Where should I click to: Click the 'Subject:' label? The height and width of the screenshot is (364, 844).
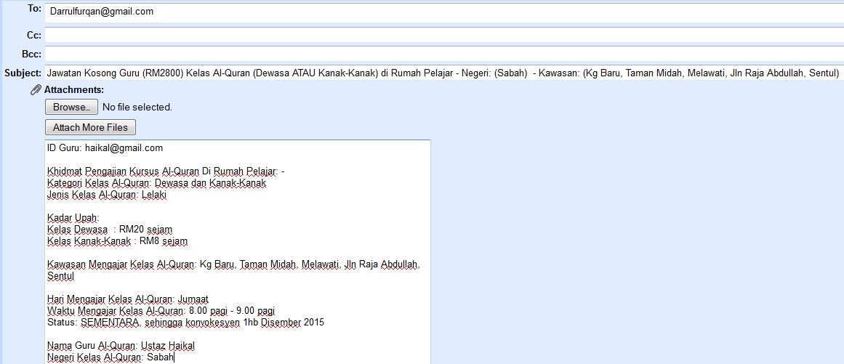(x=23, y=73)
